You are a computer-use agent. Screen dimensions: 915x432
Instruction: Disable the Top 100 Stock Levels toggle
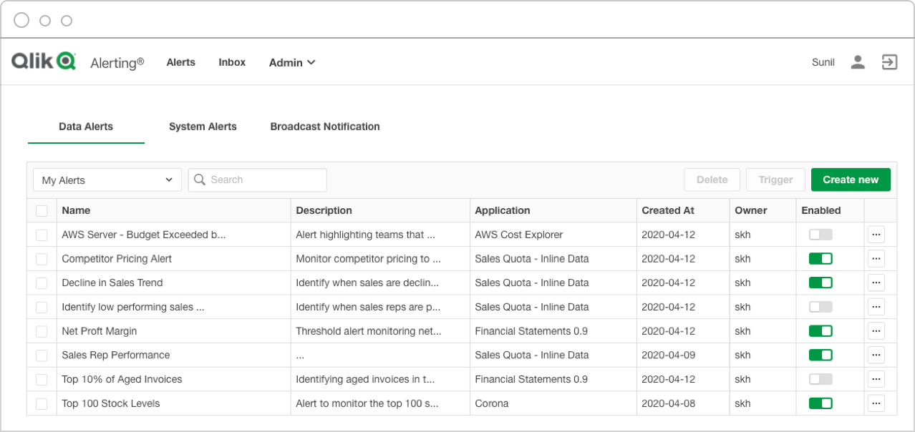tap(820, 403)
